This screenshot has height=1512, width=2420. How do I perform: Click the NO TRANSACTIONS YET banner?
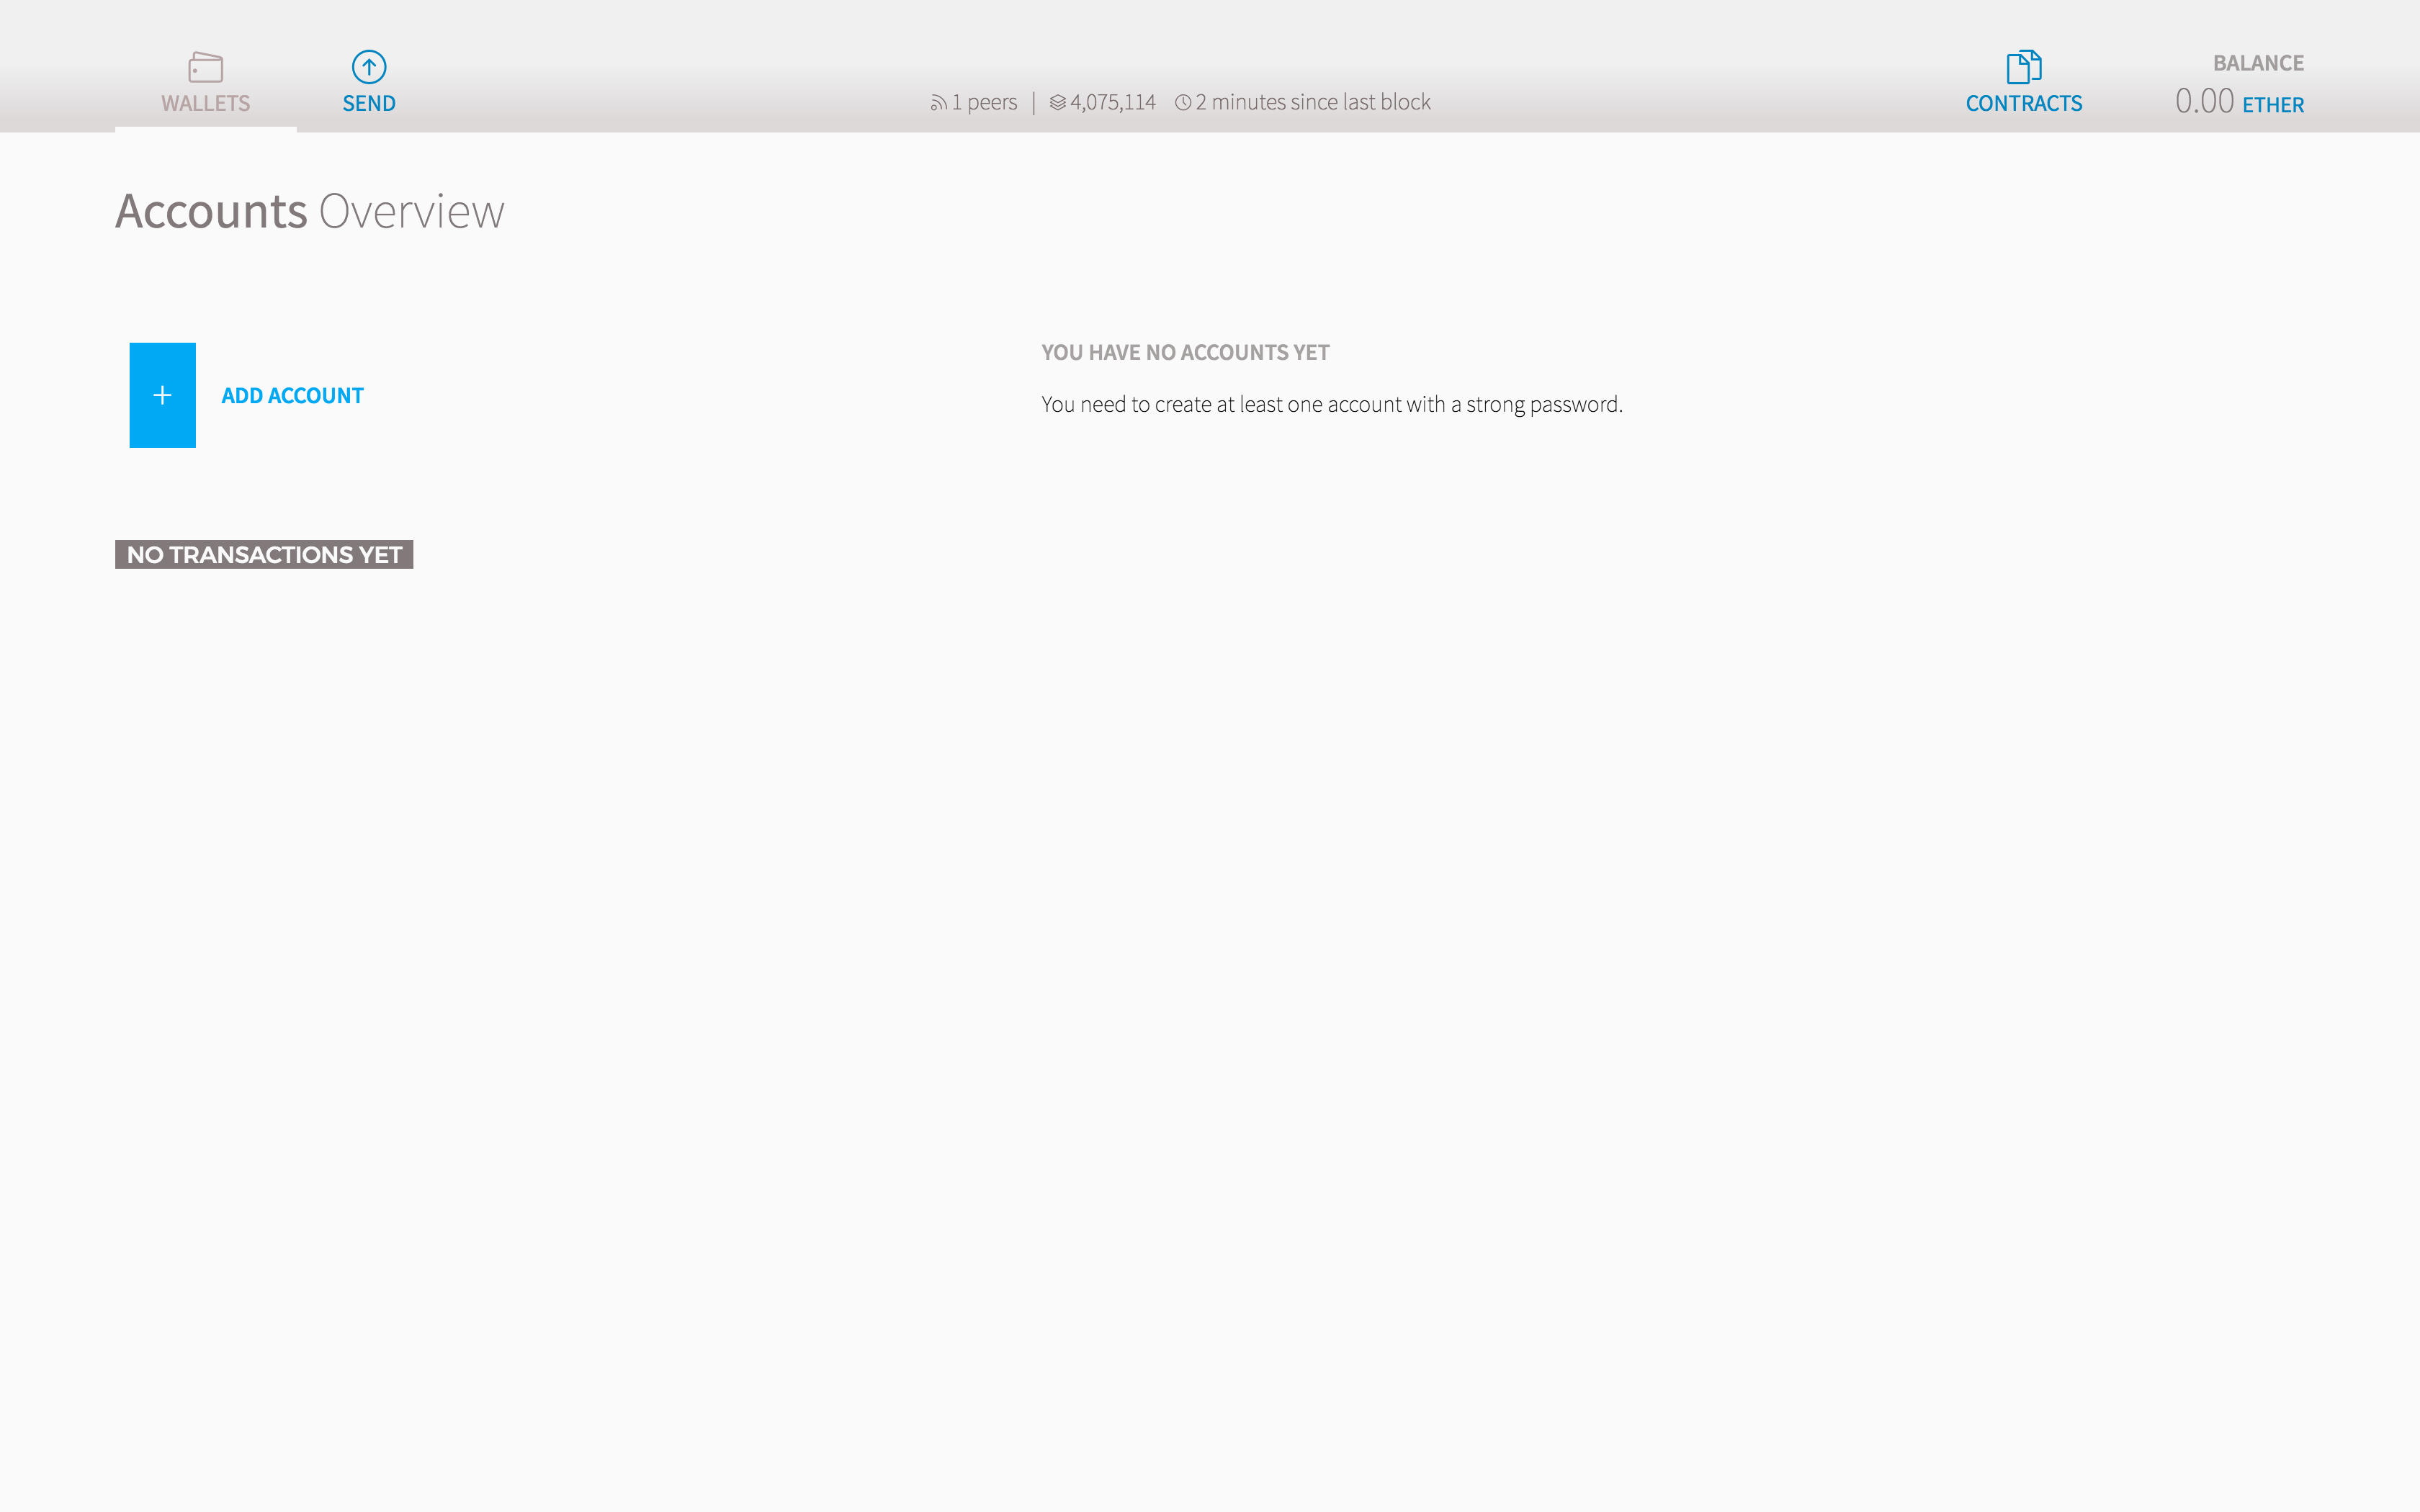click(264, 555)
